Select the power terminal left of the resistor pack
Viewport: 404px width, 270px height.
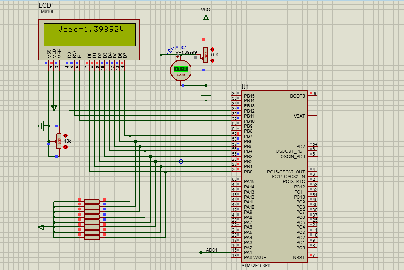click(x=41, y=227)
